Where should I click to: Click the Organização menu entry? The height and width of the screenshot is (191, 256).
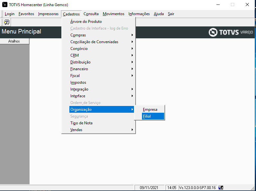(102, 110)
